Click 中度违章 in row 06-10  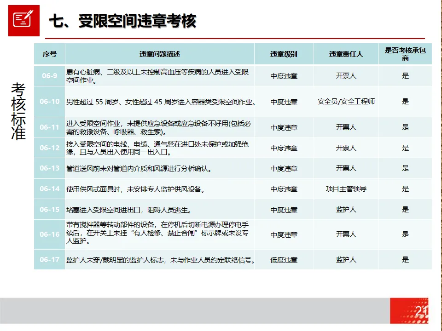tap(284, 102)
